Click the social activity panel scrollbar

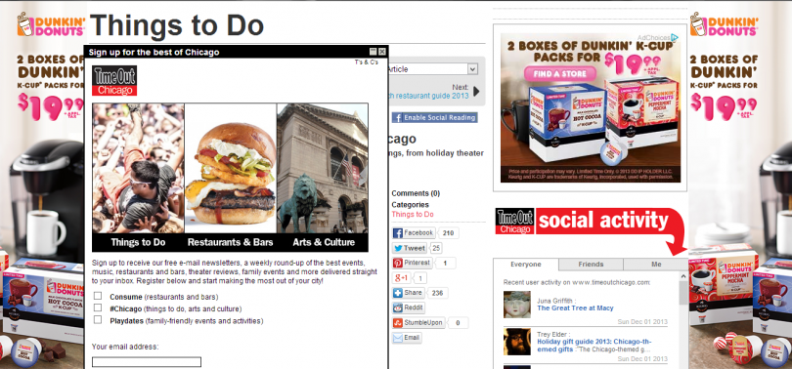683,293
